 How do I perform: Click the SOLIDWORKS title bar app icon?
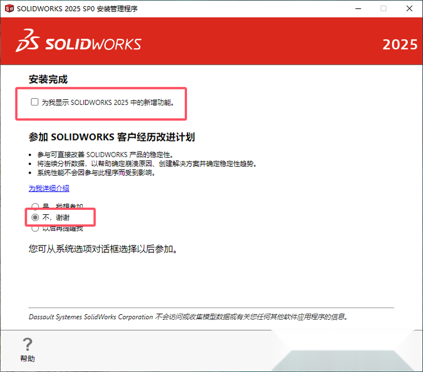[9, 8]
